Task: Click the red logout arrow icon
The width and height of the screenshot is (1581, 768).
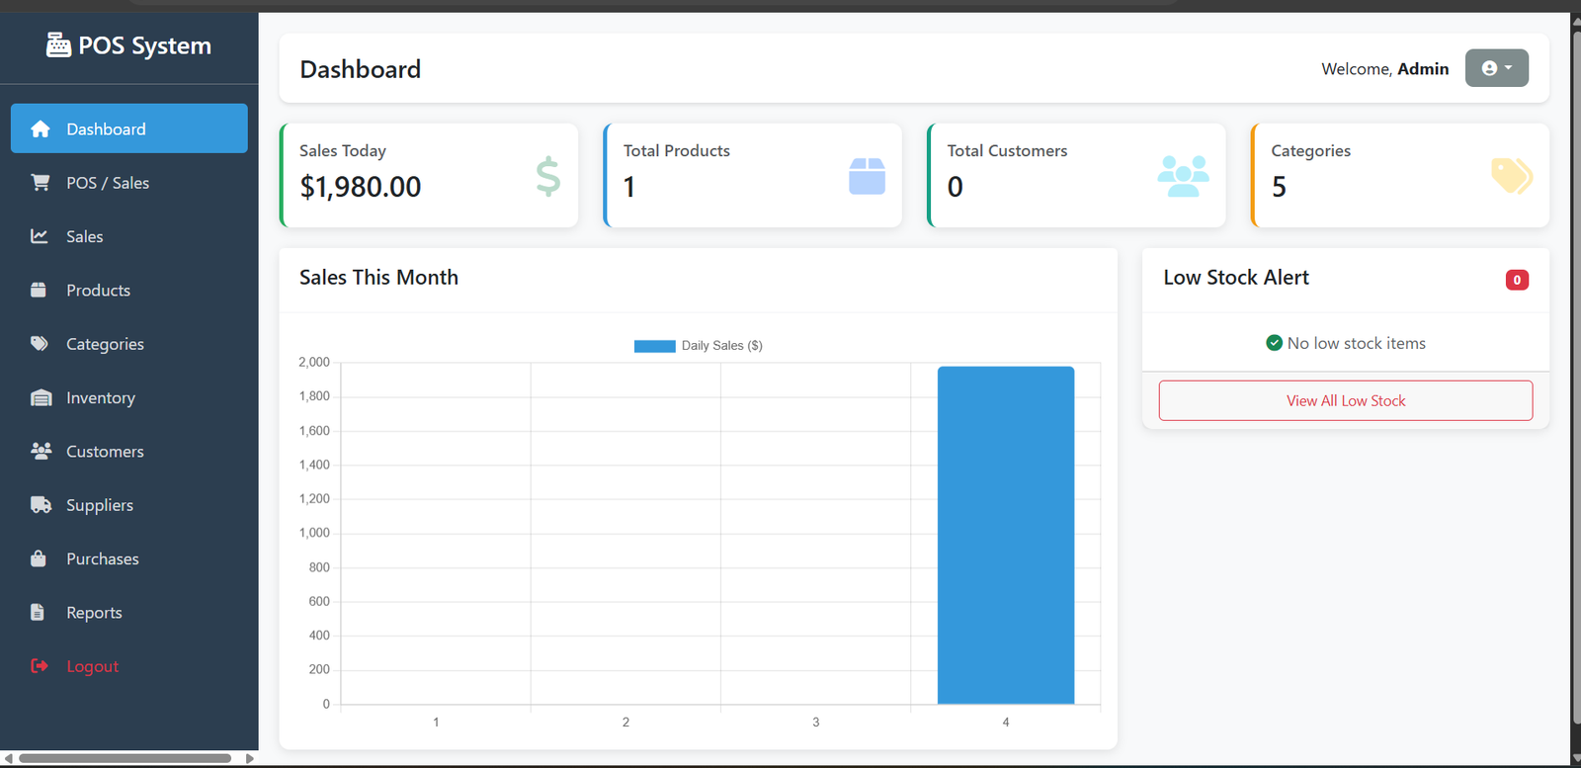Action: pos(40,666)
